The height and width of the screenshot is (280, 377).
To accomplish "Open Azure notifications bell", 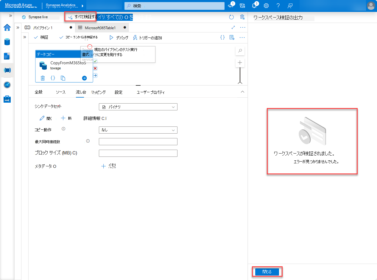I will (254, 6).
